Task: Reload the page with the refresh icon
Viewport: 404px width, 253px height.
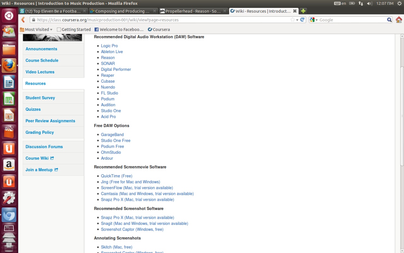Action: pos(302,20)
